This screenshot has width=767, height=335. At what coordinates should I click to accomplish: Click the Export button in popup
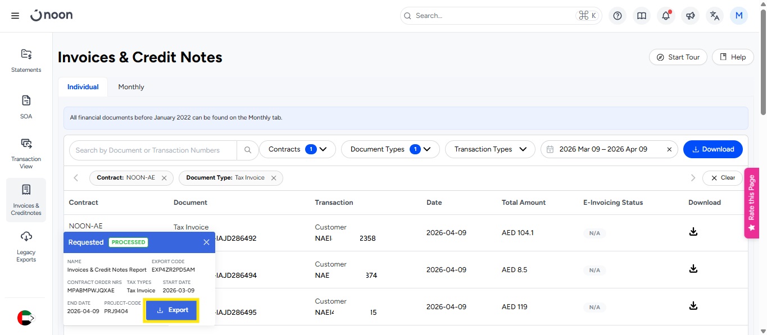tap(171, 310)
